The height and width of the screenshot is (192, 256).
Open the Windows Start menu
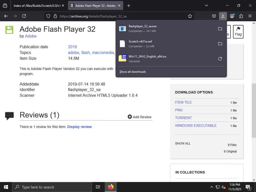6,187
